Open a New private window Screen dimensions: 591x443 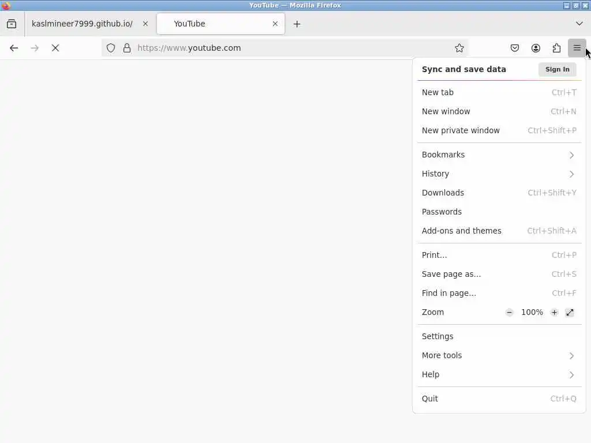pos(499,130)
